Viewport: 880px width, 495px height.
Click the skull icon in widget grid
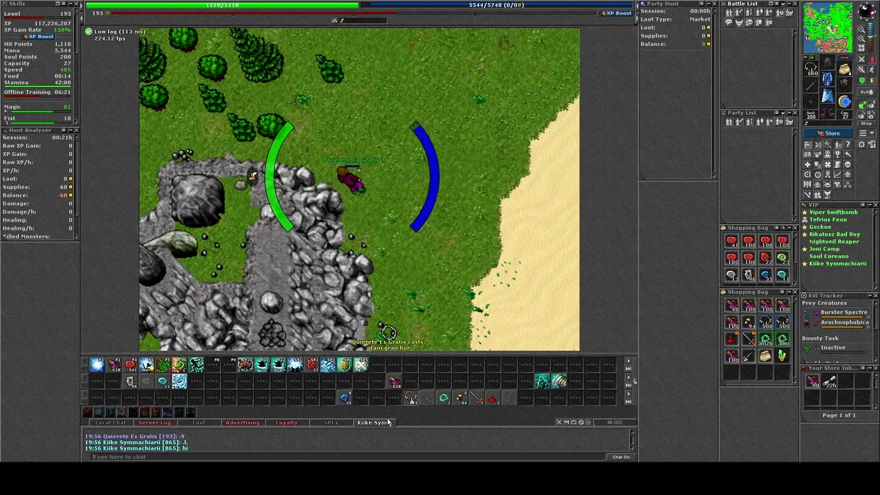click(848, 164)
